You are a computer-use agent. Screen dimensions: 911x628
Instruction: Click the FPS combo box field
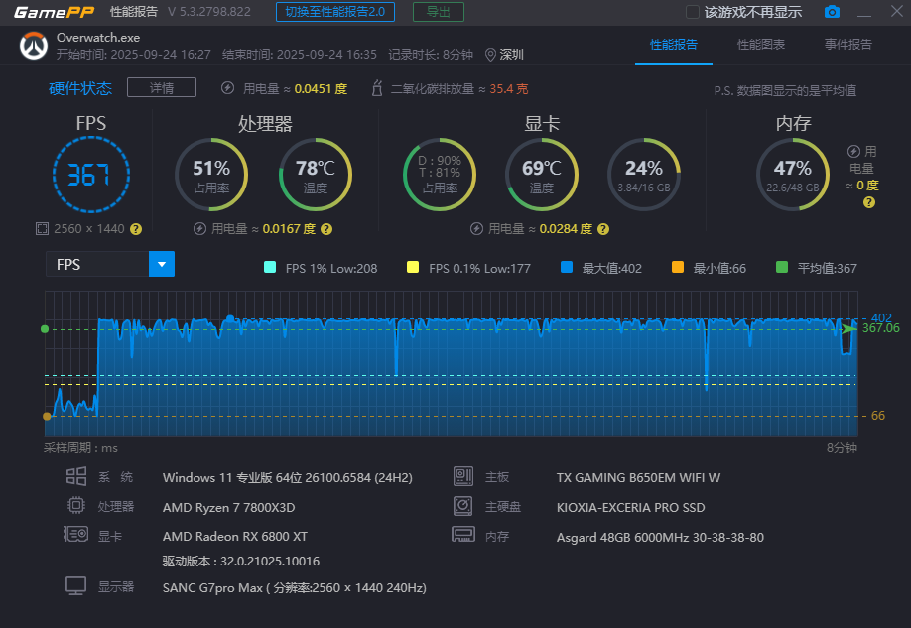pos(97,264)
